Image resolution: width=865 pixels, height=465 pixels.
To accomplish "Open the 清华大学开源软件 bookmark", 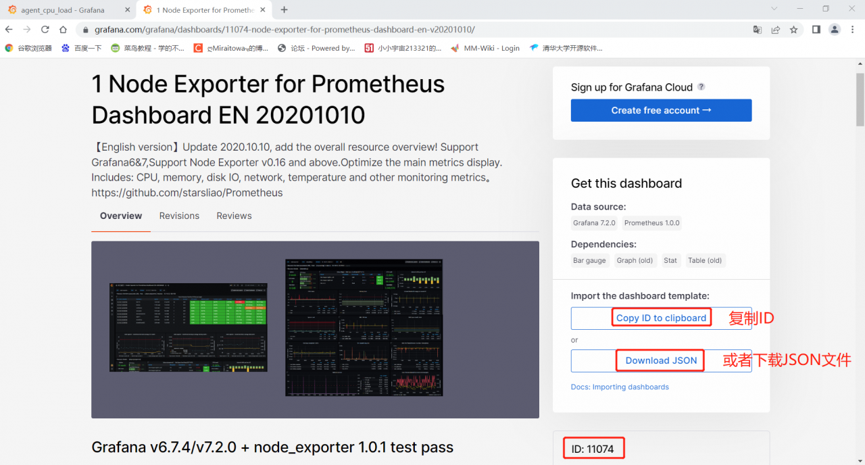I will (x=566, y=48).
